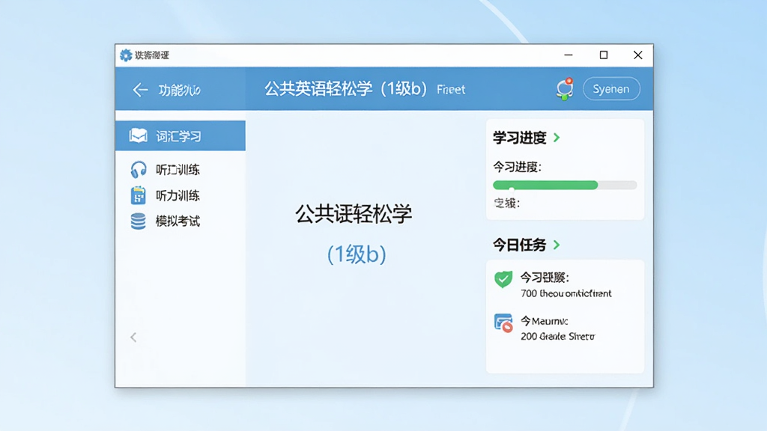Click the 学习进度 heading
The height and width of the screenshot is (431, 767).
pos(519,138)
